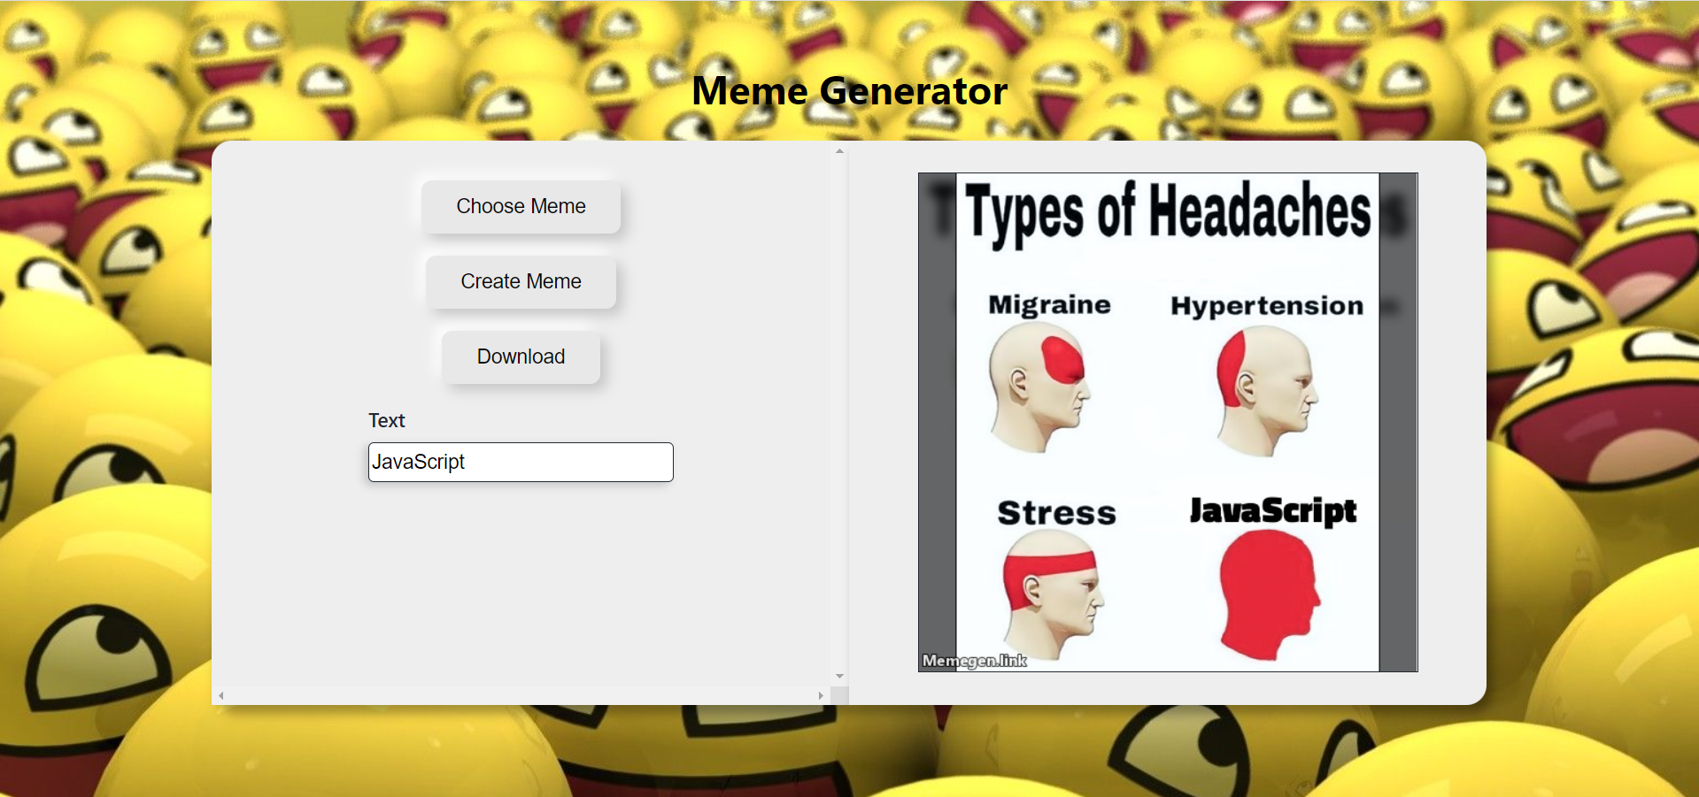Image resolution: width=1699 pixels, height=797 pixels.
Task: Click the Choose Meme button
Action: click(521, 207)
